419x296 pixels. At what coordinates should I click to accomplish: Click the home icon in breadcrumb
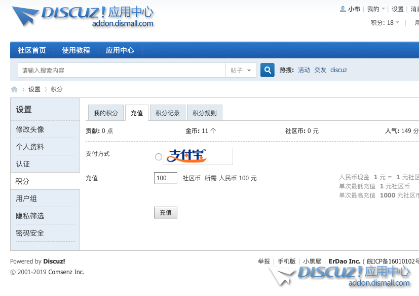[x=14, y=89]
